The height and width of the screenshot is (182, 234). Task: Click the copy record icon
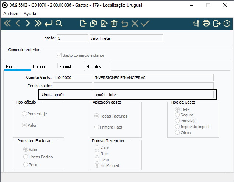[94, 24]
